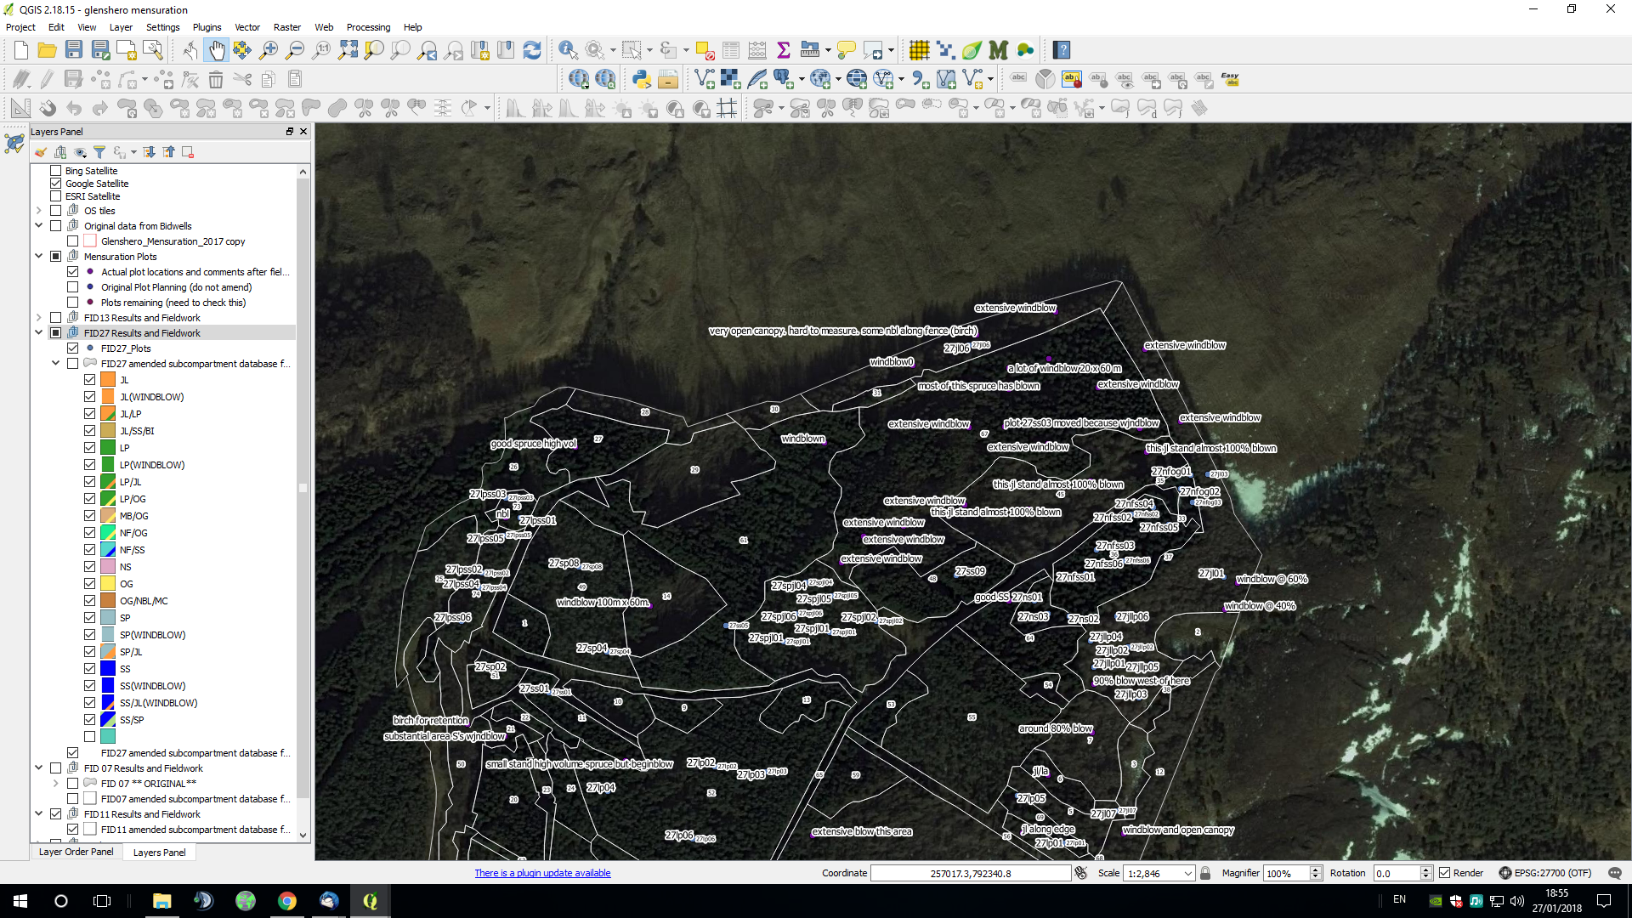Open Field Calculator abacus icon
The height and width of the screenshot is (918, 1632).
[757, 50]
